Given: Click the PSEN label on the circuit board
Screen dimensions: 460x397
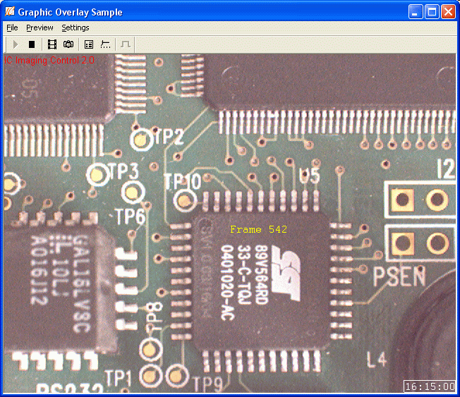Looking at the screenshot, I should (399, 276).
